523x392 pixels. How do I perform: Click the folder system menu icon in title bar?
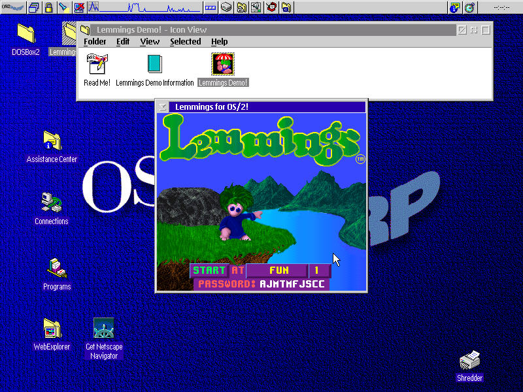point(85,30)
